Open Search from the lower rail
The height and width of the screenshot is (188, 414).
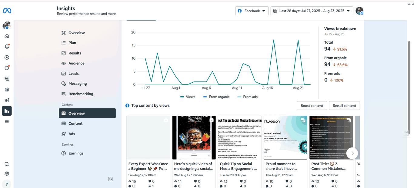pos(7,164)
